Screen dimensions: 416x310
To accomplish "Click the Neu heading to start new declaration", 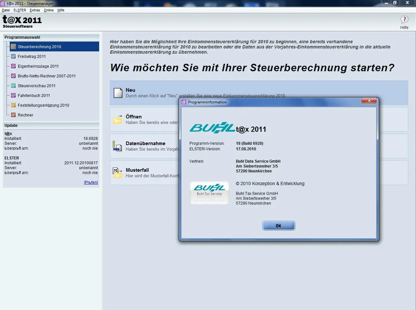I will click(130, 90).
